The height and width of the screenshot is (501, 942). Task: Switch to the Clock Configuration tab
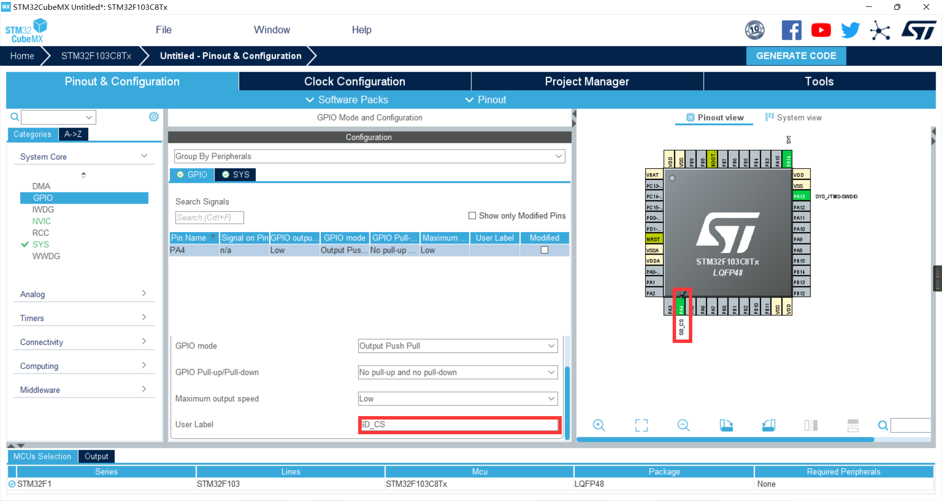pyautogui.click(x=355, y=81)
